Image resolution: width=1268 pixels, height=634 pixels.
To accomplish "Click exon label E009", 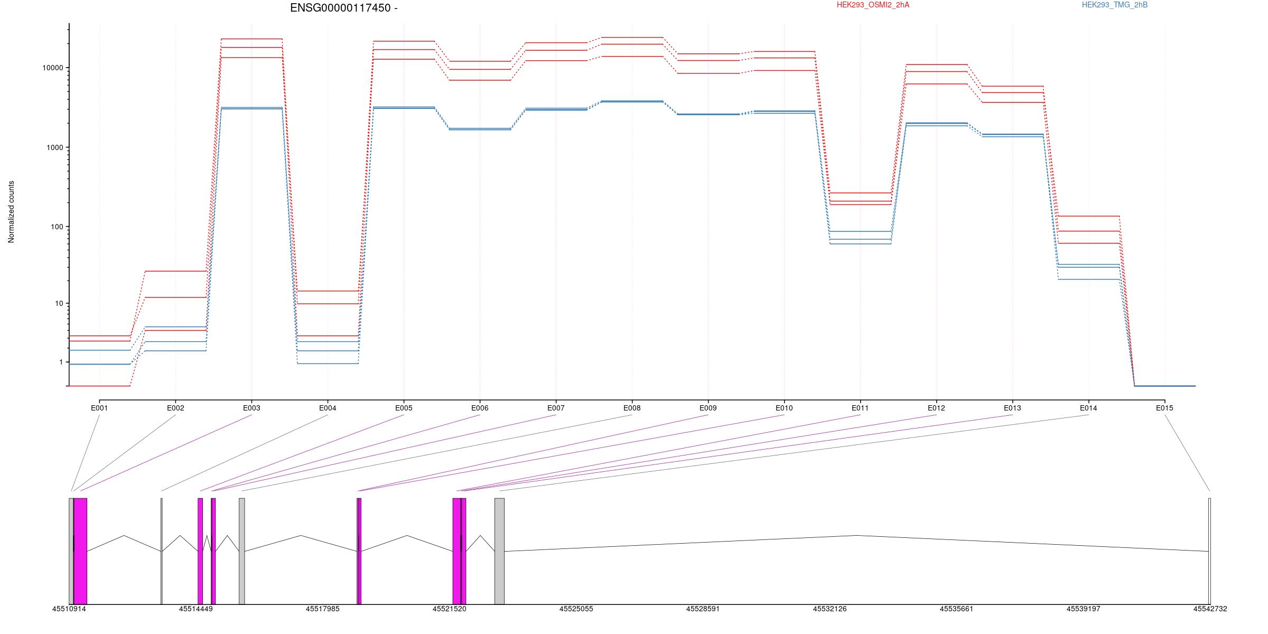I will [x=708, y=408].
